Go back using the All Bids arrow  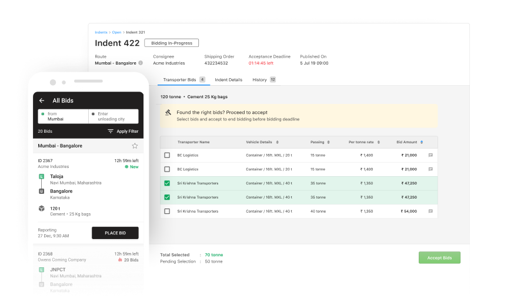(x=42, y=100)
